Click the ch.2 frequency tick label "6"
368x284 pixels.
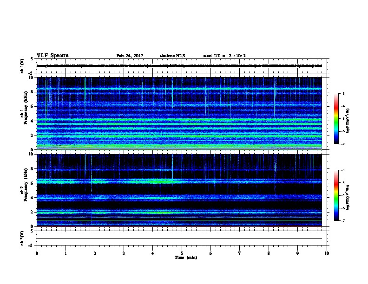(32, 183)
